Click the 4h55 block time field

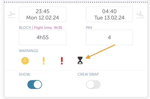[x=43, y=38]
